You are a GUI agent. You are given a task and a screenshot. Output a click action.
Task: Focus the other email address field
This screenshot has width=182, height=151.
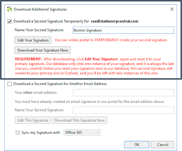click(123, 93)
